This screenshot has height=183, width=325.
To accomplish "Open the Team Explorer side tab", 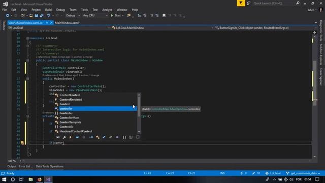I will [321, 77].
